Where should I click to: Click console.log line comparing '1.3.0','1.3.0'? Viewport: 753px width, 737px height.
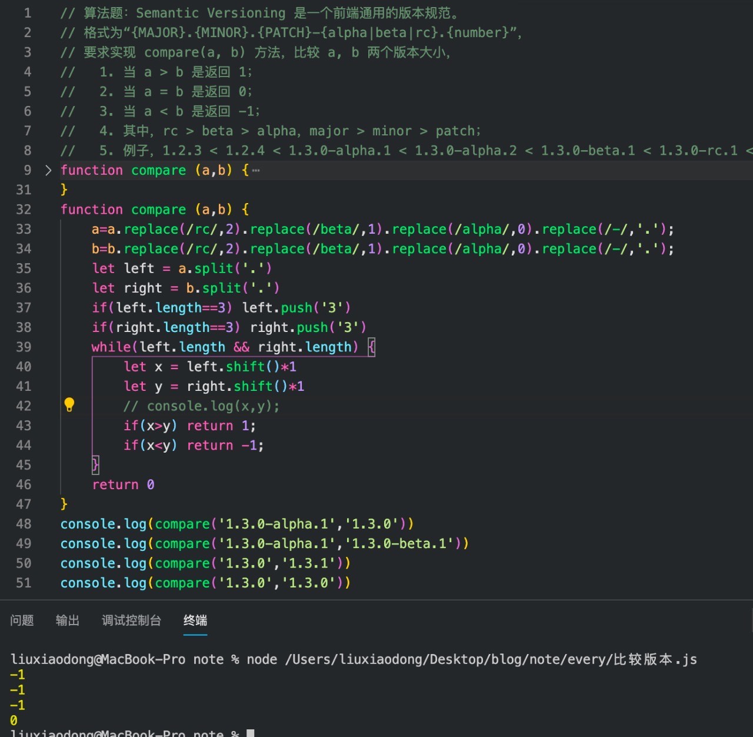(x=205, y=583)
